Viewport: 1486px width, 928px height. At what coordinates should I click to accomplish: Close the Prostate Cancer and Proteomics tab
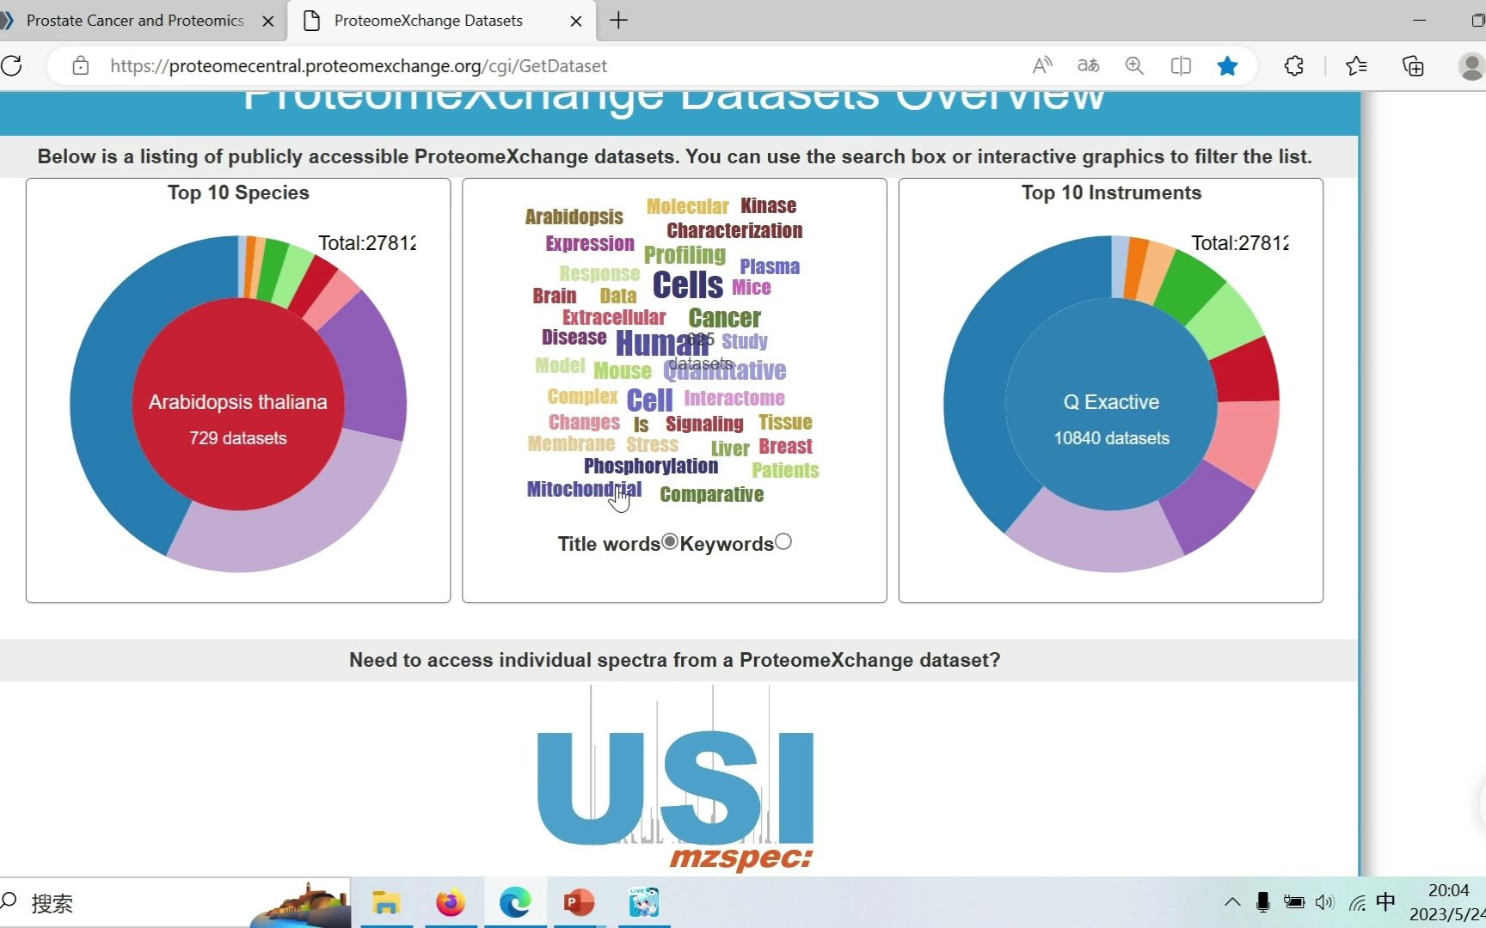click(x=268, y=21)
